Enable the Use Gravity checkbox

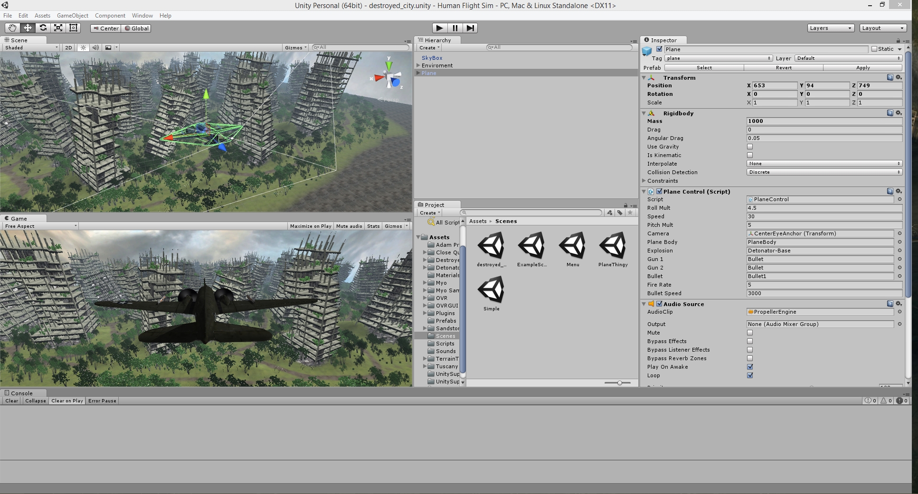[750, 147]
